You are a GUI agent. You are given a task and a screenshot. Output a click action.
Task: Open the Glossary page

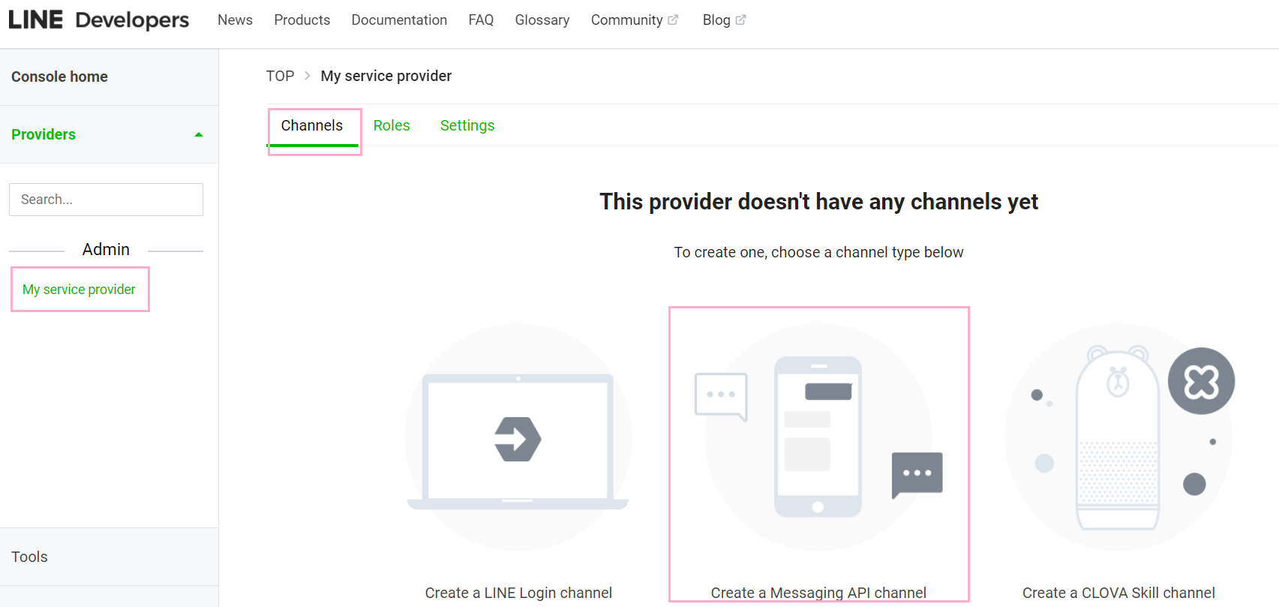542,20
